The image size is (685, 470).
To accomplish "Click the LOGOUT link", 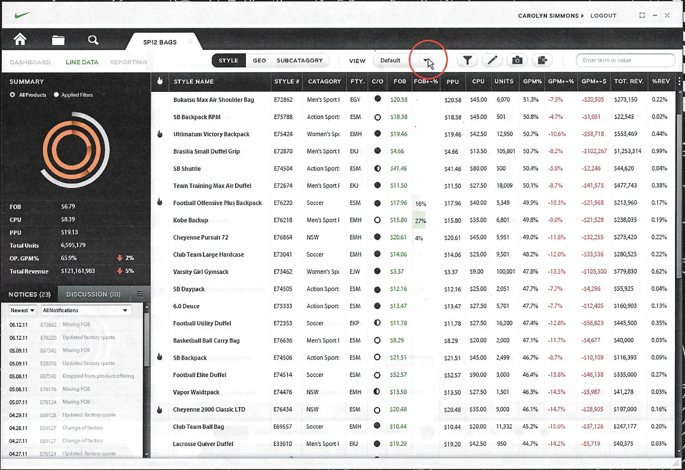I will tap(603, 16).
